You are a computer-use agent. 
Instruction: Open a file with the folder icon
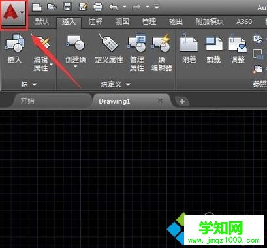coord(52,7)
